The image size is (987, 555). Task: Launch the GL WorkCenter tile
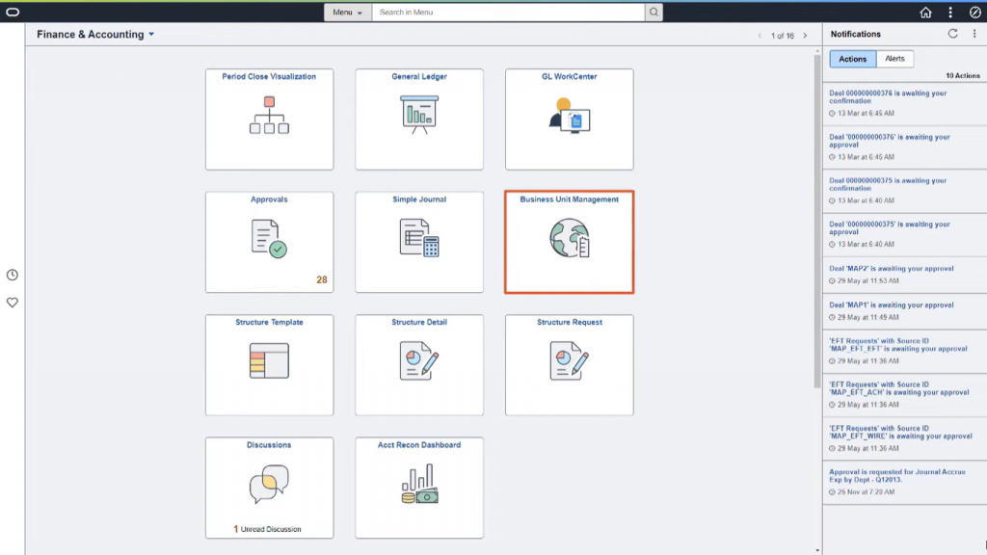569,119
